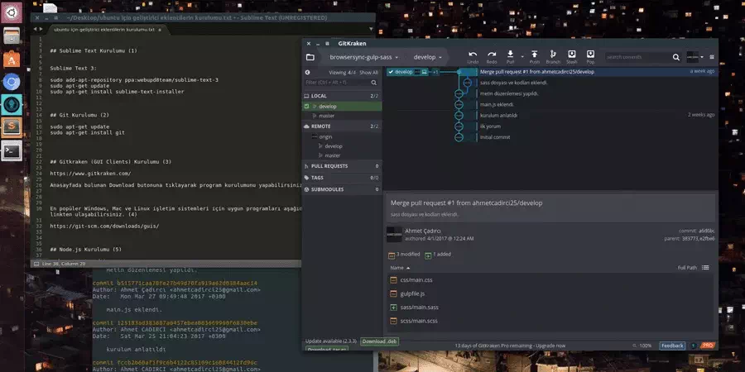Open Ubuntu Dash from the launcher
This screenshot has width=745, height=372.
coord(12,12)
